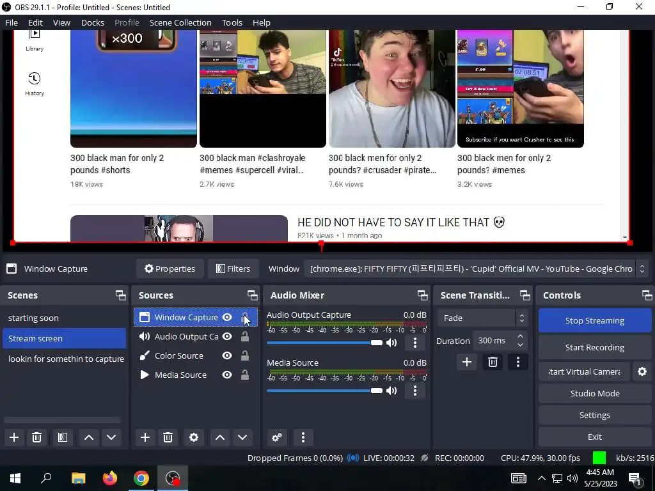This screenshot has width=655, height=491.
Task: Toggle visibility of Window Capture source
Action: coord(227,317)
